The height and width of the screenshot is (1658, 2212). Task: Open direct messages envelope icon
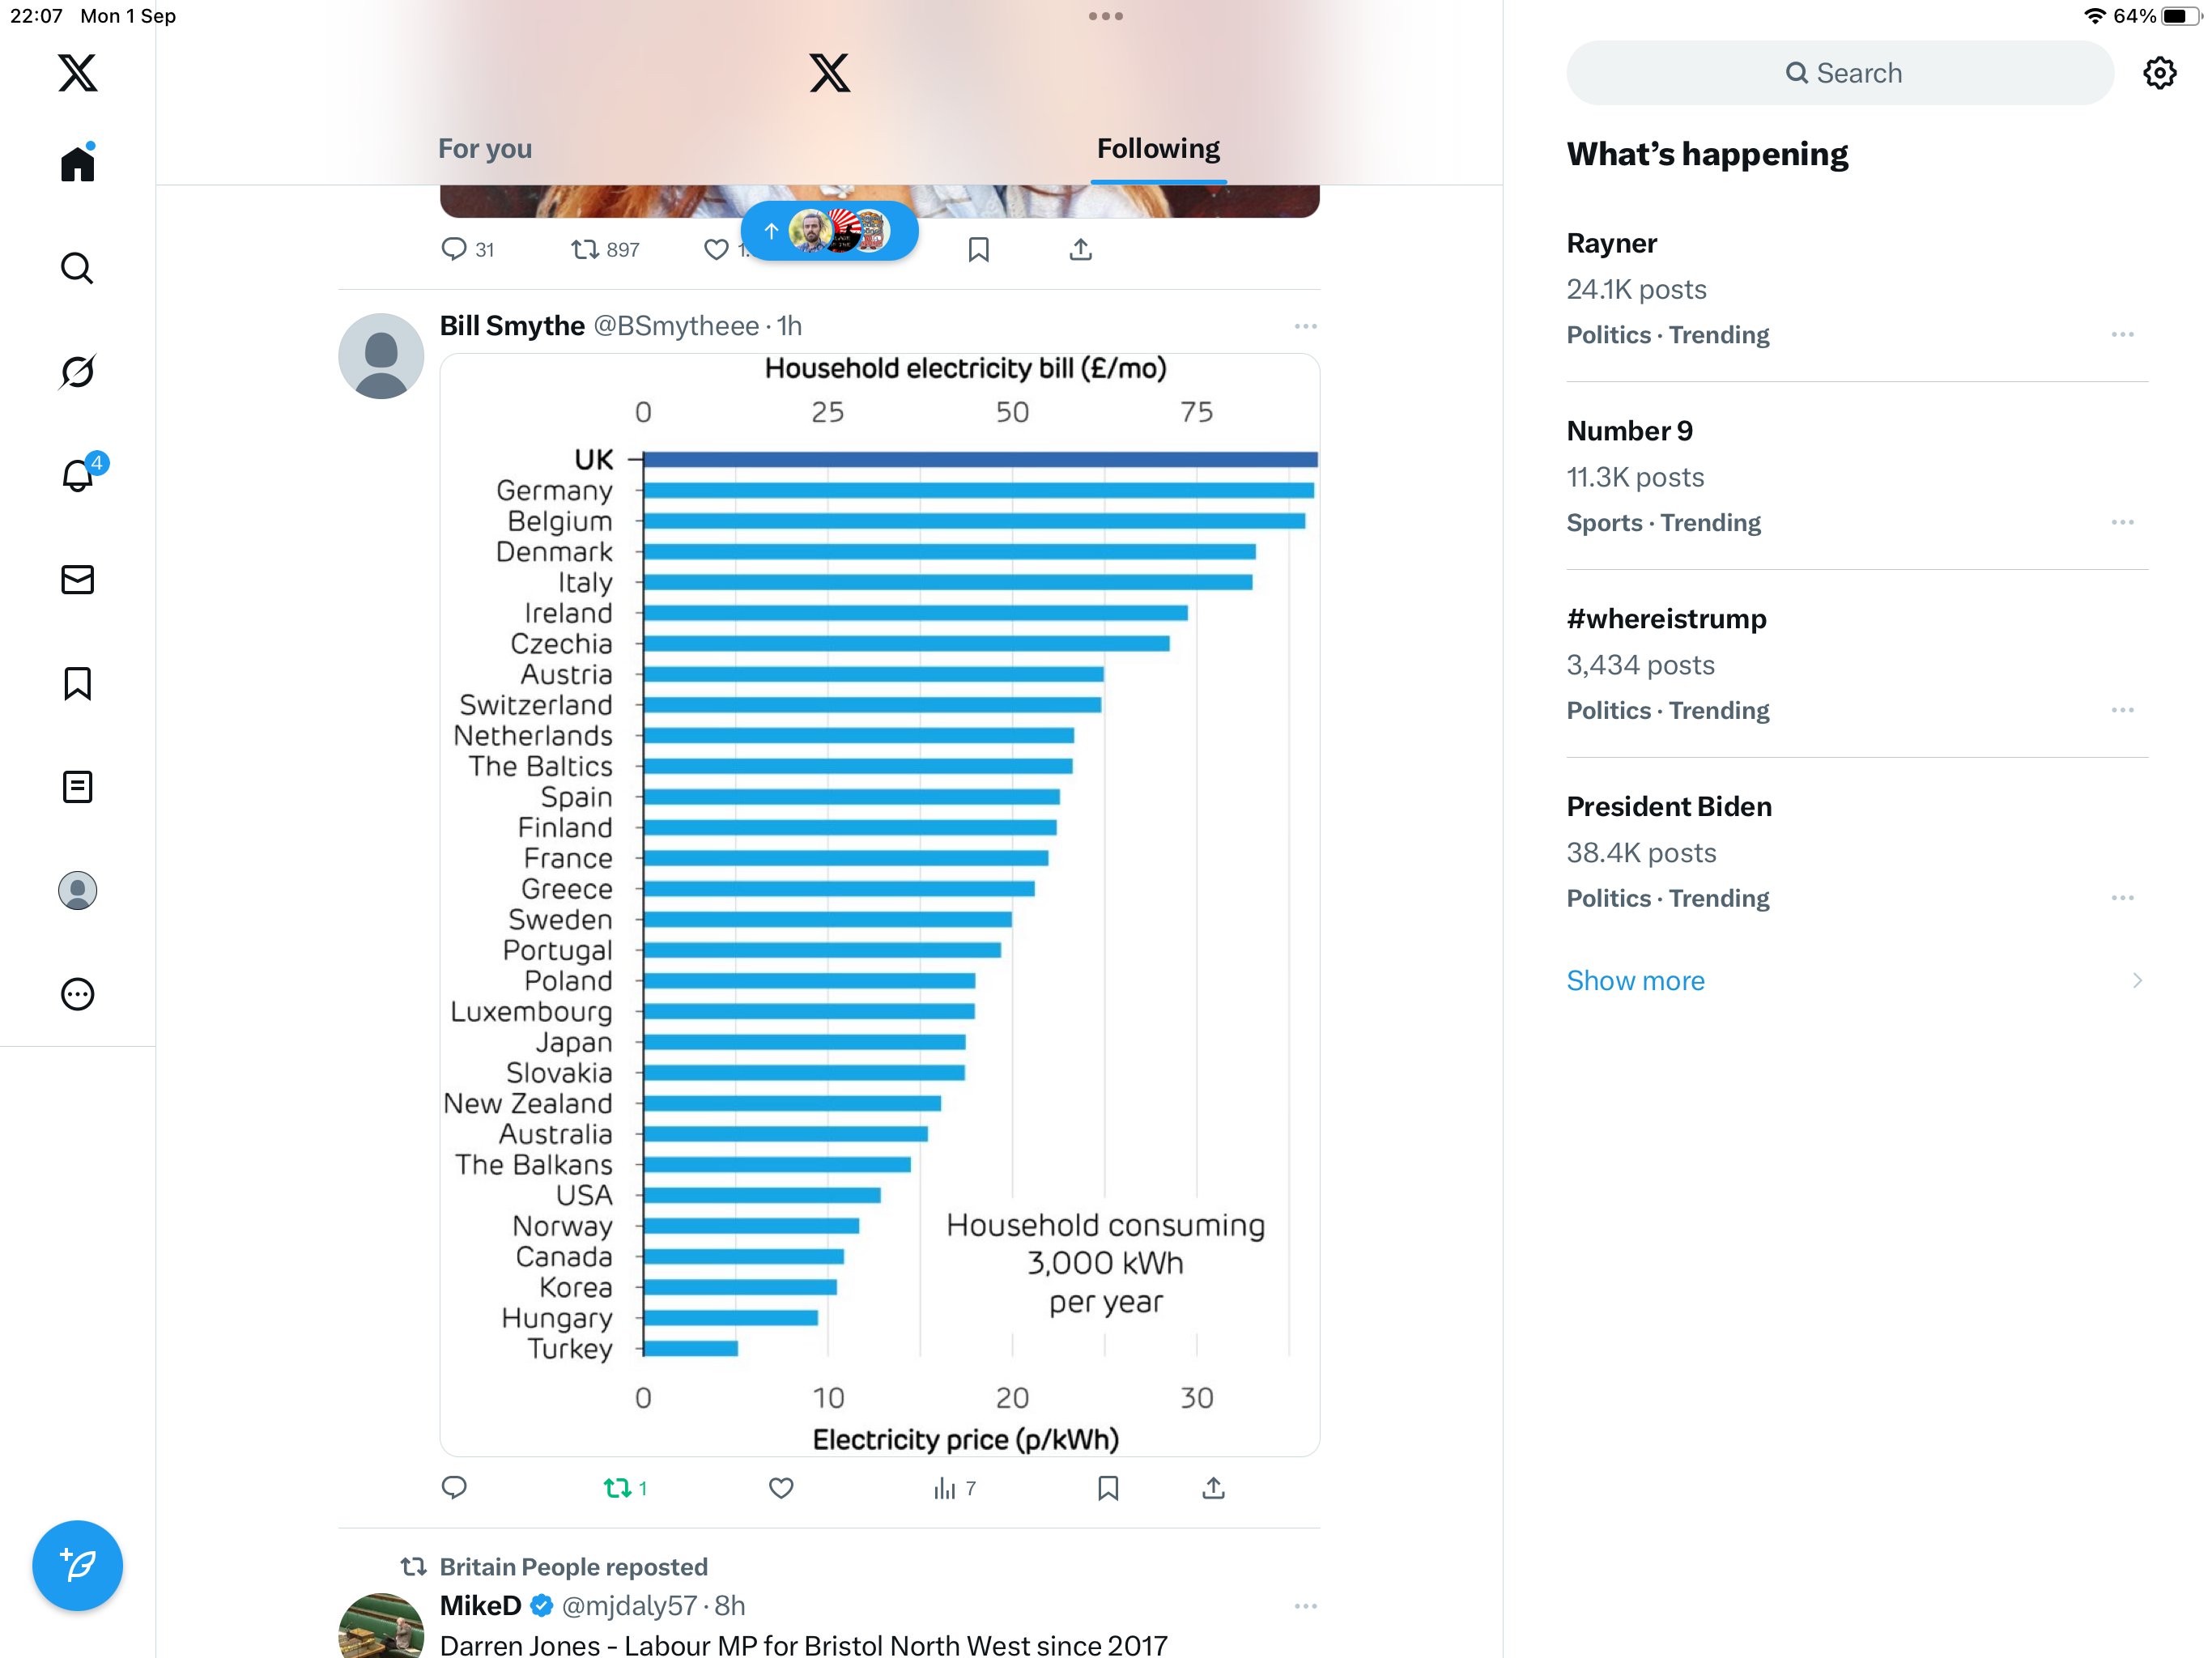click(x=77, y=580)
